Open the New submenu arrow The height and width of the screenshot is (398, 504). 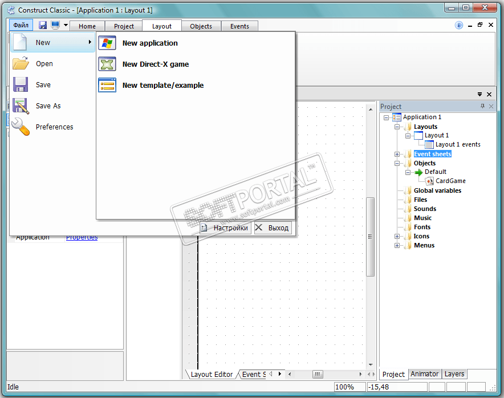[90, 42]
